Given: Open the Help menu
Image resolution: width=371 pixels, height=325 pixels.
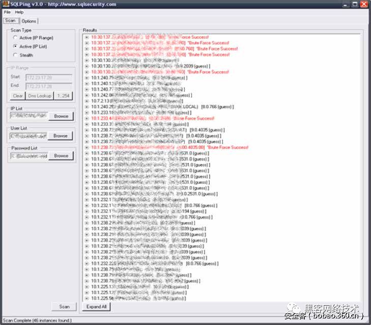Looking at the screenshot, I should click(19, 12).
